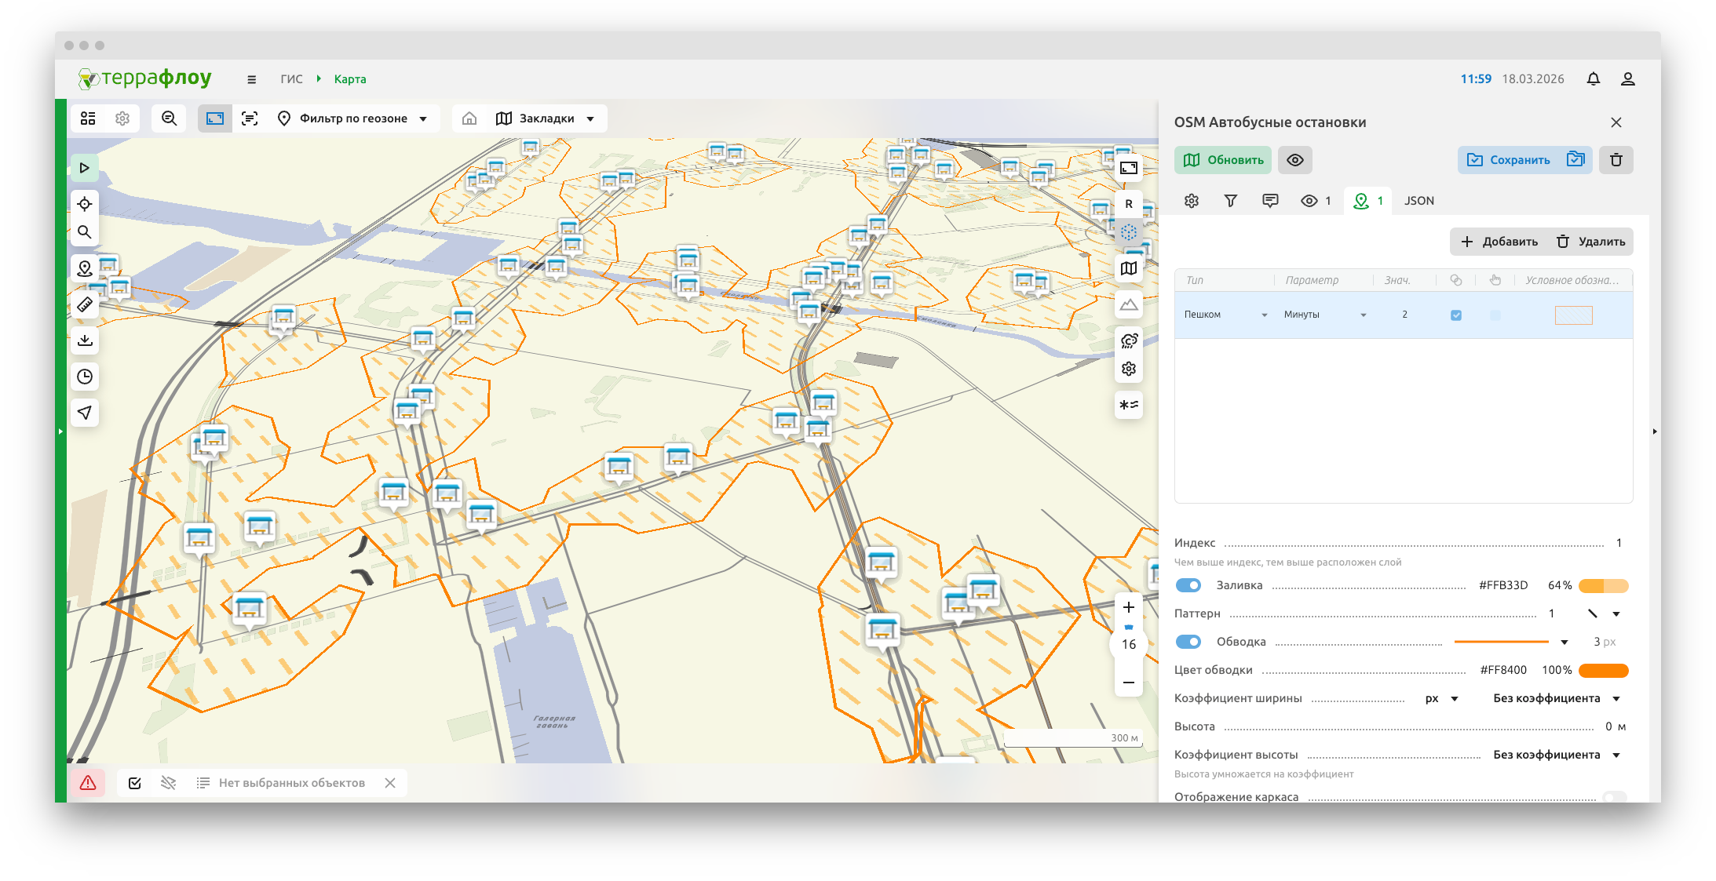Click the Заливка fill color swatch

pyautogui.click(x=1604, y=586)
